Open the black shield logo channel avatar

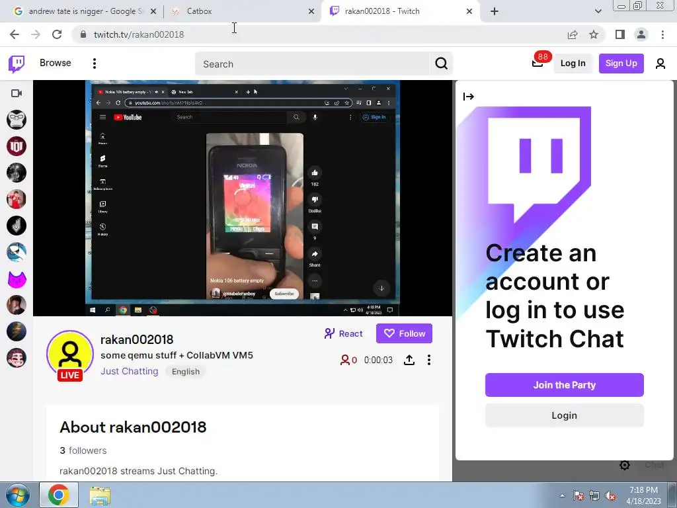pos(17,226)
